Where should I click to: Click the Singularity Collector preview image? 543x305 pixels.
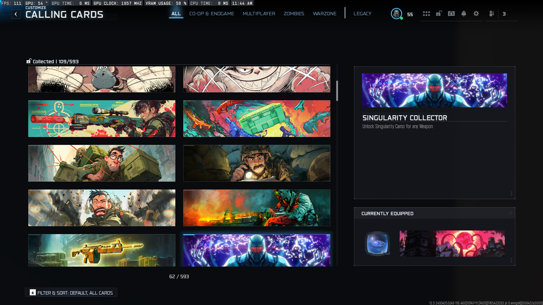[434, 90]
